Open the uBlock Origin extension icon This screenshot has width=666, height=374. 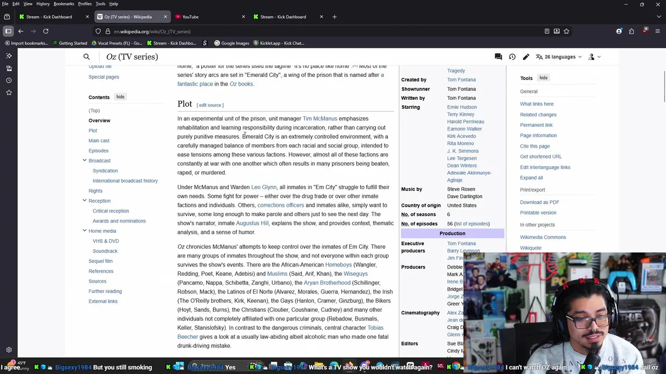[x=645, y=31]
